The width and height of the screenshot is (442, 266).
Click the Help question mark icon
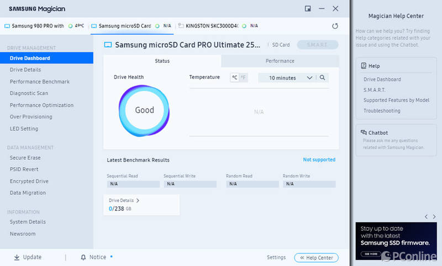point(364,66)
